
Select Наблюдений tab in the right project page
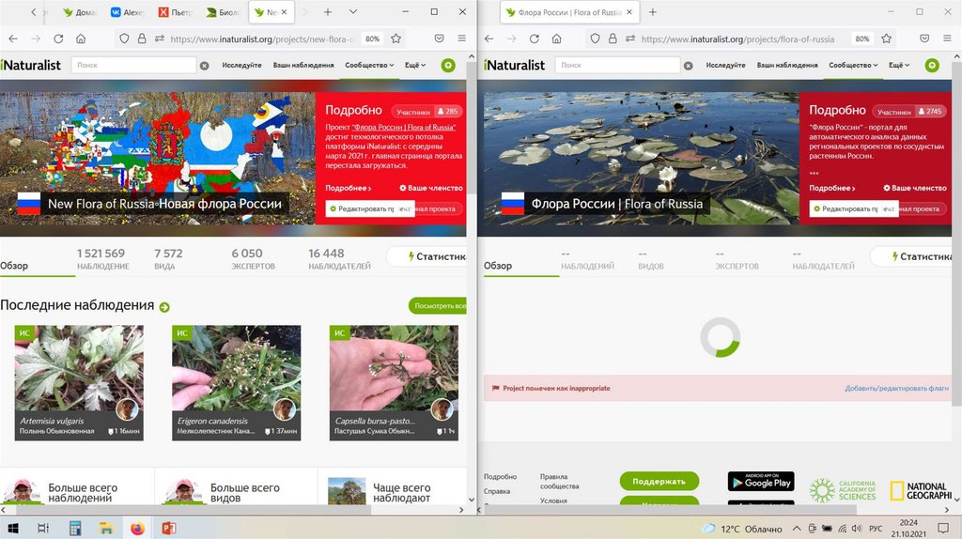[x=587, y=260]
